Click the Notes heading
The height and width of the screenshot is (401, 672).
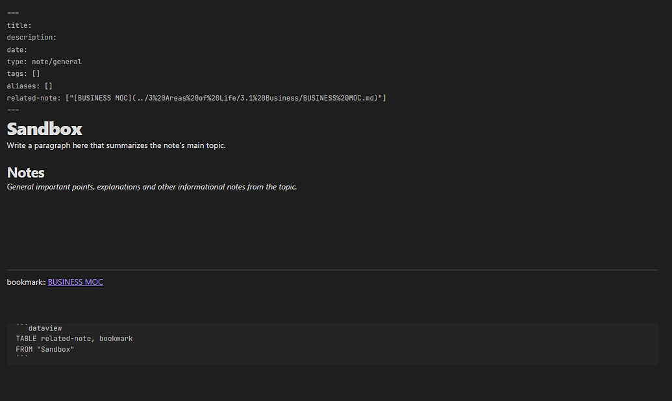[25, 172]
